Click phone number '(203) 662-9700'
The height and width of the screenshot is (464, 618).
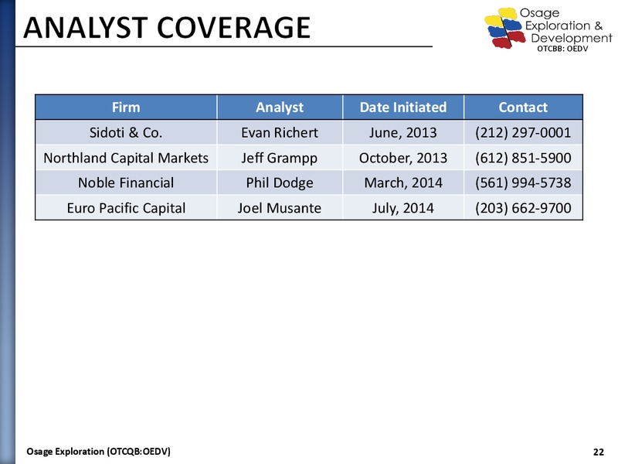coord(523,208)
